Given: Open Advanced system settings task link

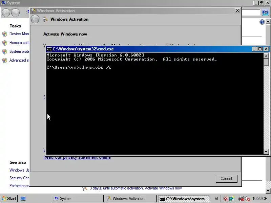Looking at the screenshot, I should coord(19,60).
